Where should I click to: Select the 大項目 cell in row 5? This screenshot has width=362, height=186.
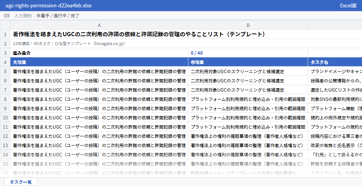(99, 71)
